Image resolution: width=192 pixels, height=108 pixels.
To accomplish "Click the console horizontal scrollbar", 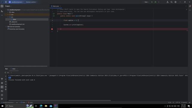I will [60, 100].
